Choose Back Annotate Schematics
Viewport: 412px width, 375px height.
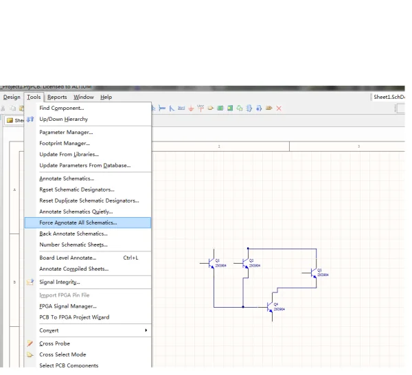pos(88,234)
